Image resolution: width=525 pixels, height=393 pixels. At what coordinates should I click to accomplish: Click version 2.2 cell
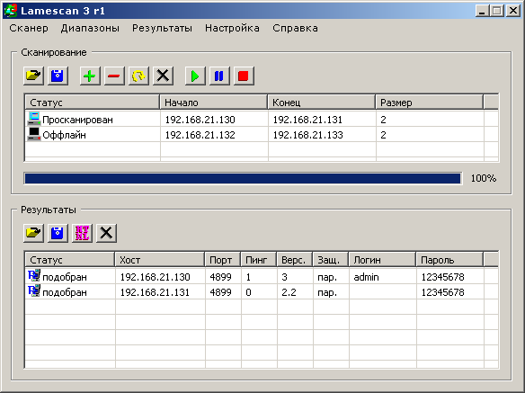(289, 292)
